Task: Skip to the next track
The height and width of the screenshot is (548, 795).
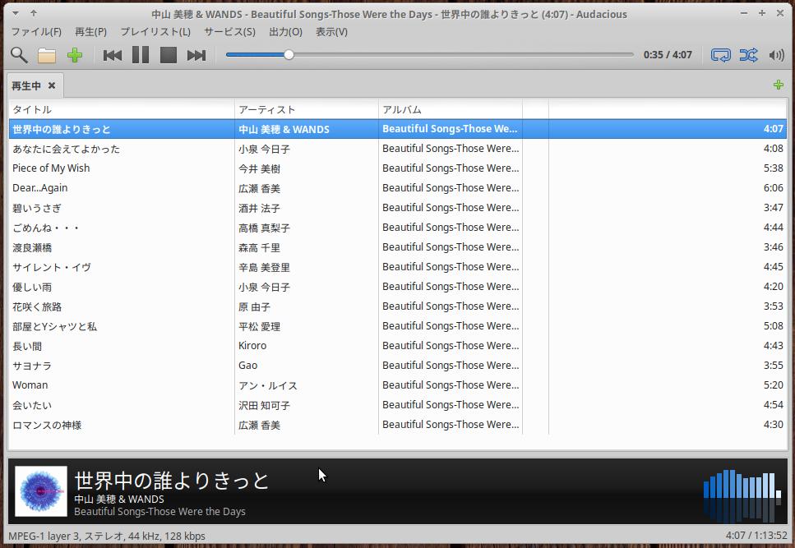Action: coord(196,55)
